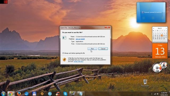The height and width of the screenshot is (96, 170).
Task: Open Skype from the taskbar
Action: (x=65, y=94)
